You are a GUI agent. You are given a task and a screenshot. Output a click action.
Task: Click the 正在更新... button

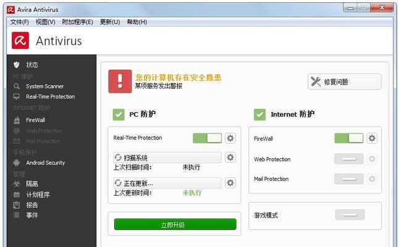coord(167,183)
